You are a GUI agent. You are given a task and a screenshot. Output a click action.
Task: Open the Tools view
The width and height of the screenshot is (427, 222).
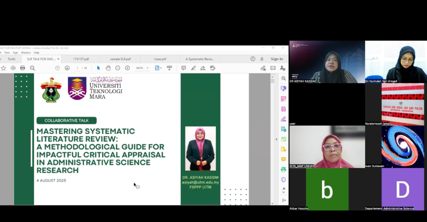(11, 59)
